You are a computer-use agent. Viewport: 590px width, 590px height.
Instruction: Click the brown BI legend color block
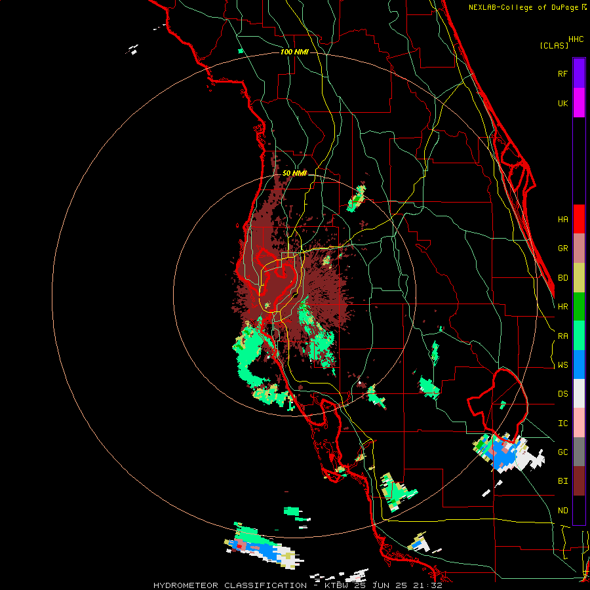pyautogui.click(x=579, y=481)
